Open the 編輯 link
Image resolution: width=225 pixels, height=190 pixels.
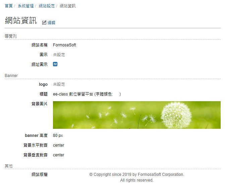click(x=51, y=23)
